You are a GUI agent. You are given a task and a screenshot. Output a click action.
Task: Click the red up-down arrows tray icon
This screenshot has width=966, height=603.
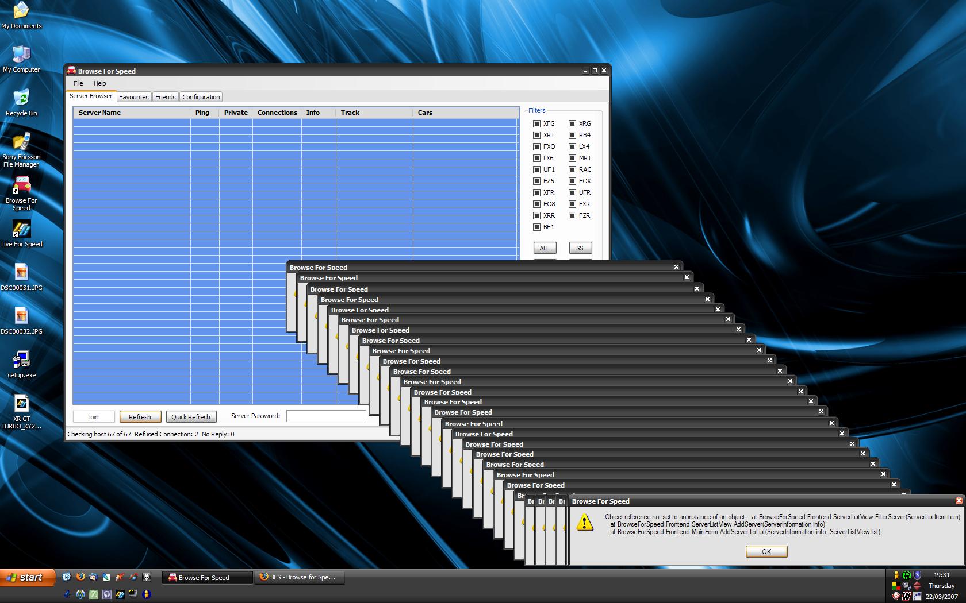coord(917,586)
